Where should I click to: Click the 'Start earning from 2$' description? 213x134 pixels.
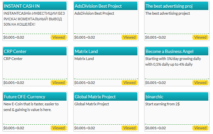(163, 104)
